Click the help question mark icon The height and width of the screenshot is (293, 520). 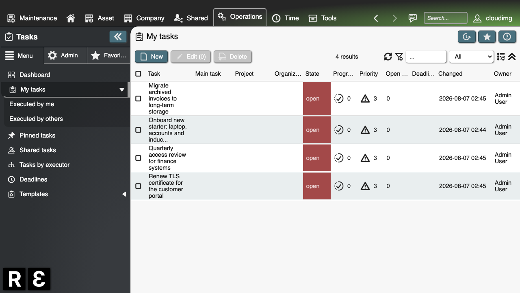click(507, 37)
